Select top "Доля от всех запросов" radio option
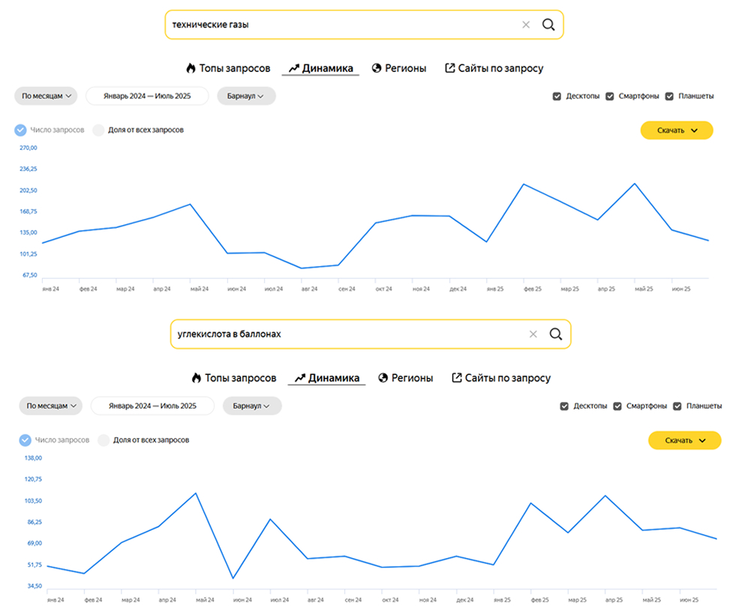 pos(98,130)
